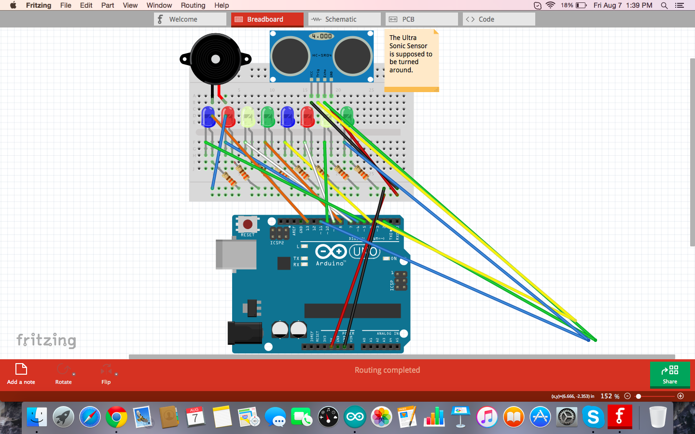
Task: Open the Part menu
Action: [x=107, y=5]
